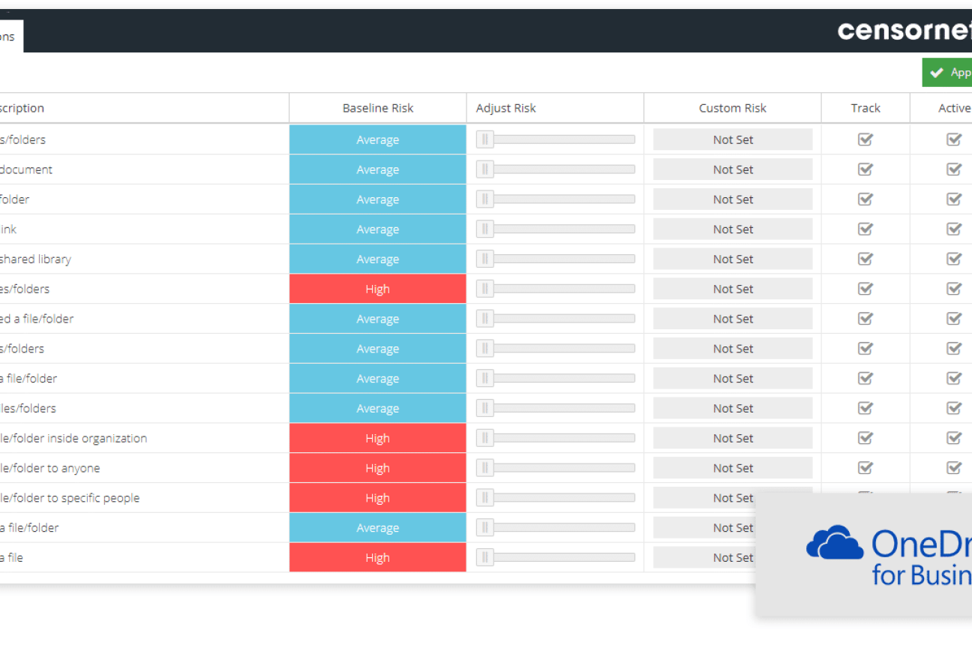
Task: Toggle Track checkbox in first row
Action: tap(865, 139)
